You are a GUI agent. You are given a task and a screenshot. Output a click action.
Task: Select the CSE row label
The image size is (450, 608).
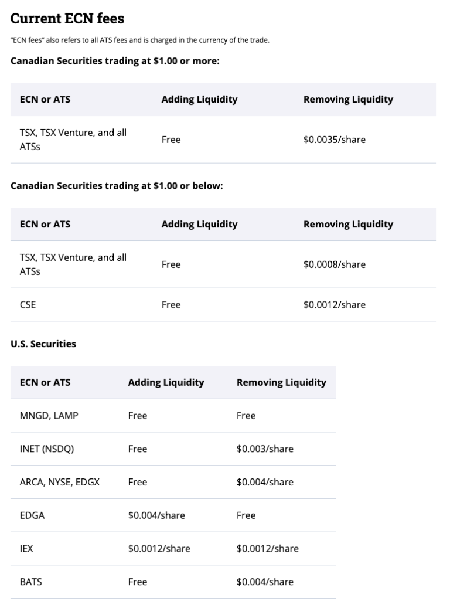28,304
